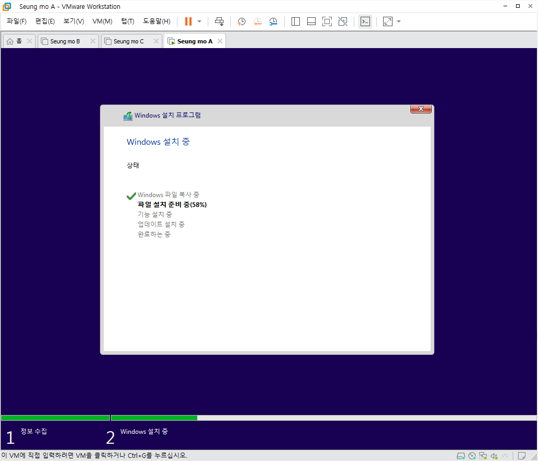The height and width of the screenshot is (461, 538).
Task: Click the Ctrl+G hint text in status bar
Action: pos(94,456)
